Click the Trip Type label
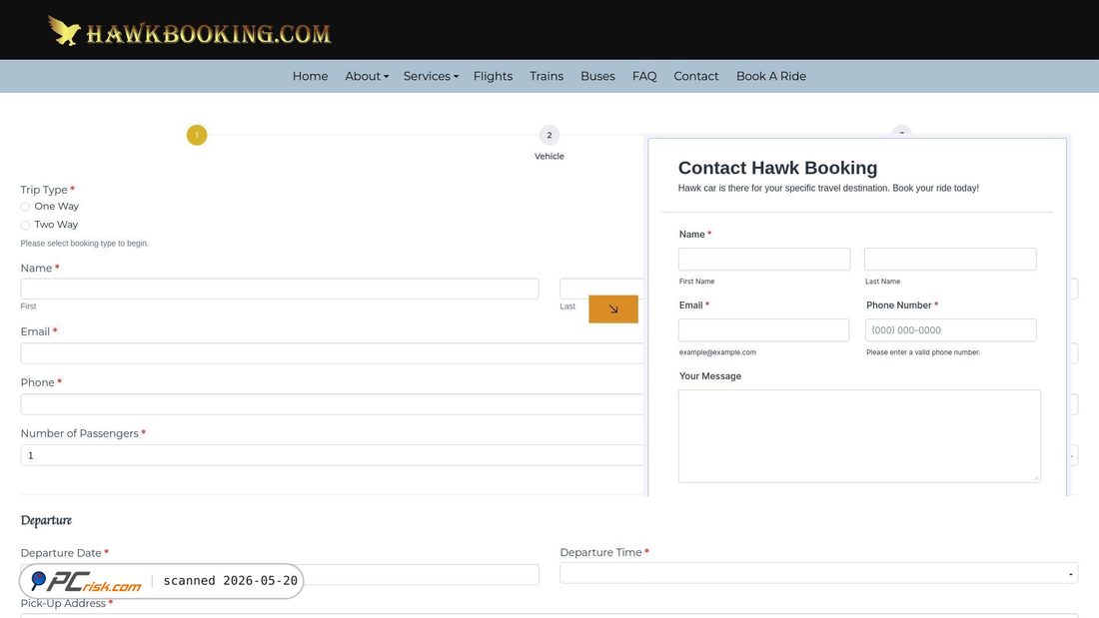This screenshot has height=618, width=1099. [43, 190]
